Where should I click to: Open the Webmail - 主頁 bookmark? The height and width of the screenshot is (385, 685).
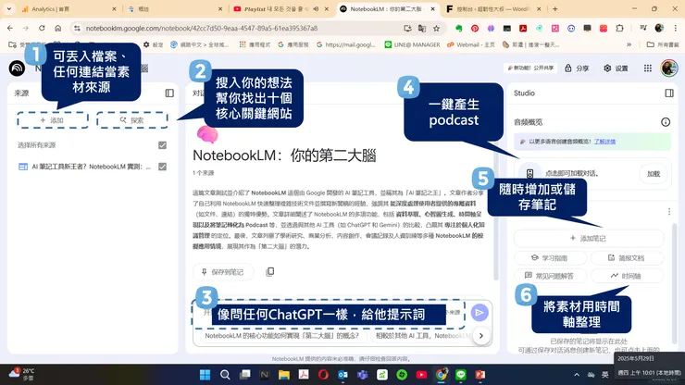coord(470,44)
